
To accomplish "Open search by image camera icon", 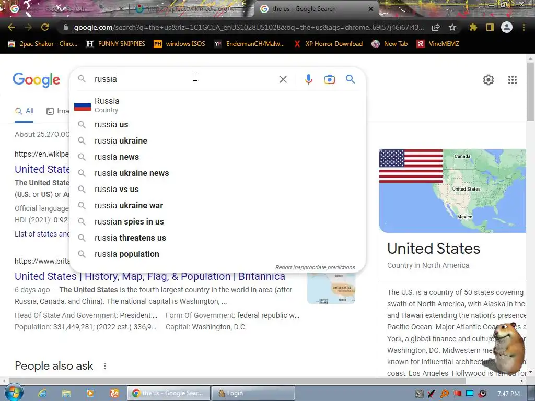I will pyautogui.click(x=329, y=79).
